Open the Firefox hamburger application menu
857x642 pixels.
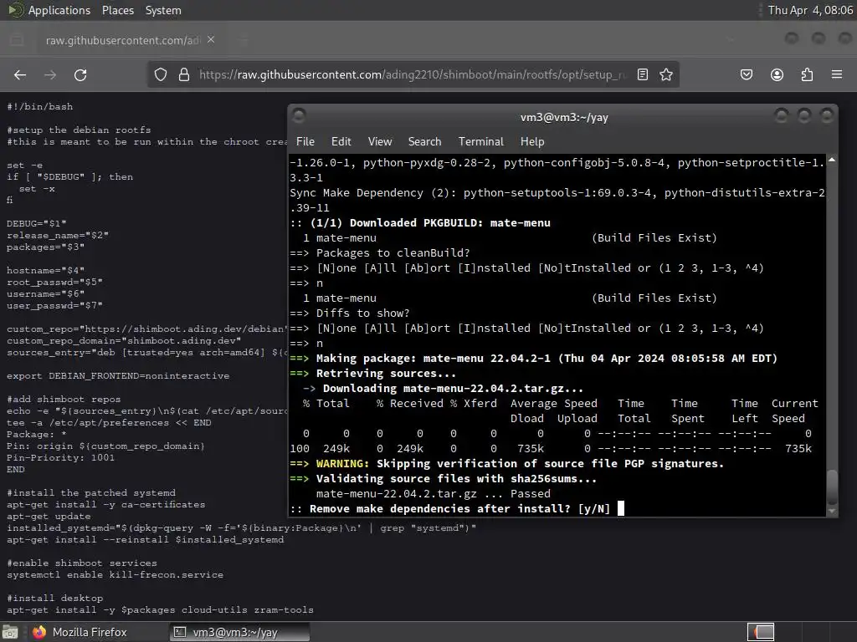[x=837, y=74]
